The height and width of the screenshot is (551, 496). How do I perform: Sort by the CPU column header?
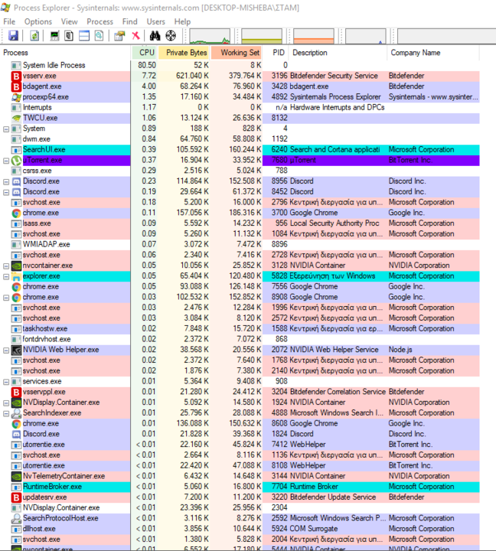(x=144, y=53)
